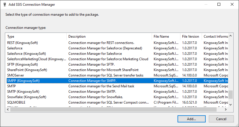Click 'Connection manager for SQL Server Compact' description
The image size is (239, 127).
tap(109, 102)
